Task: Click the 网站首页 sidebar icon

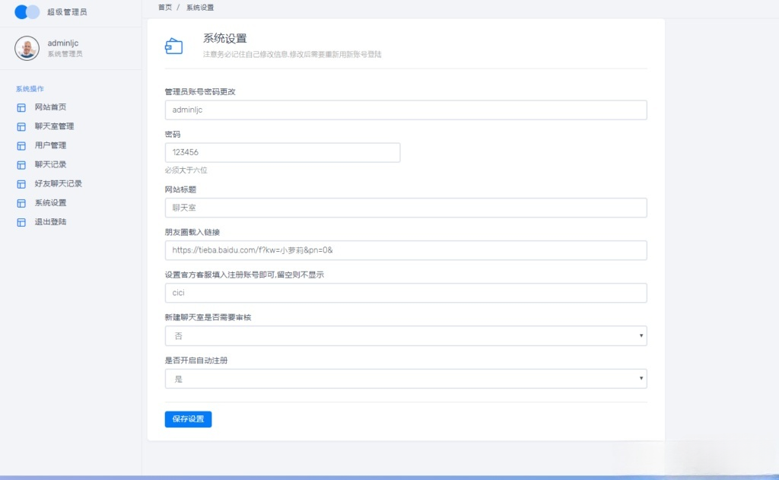Action: click(21, 107)
